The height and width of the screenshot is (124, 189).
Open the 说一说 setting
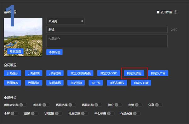tap(96, 83)
